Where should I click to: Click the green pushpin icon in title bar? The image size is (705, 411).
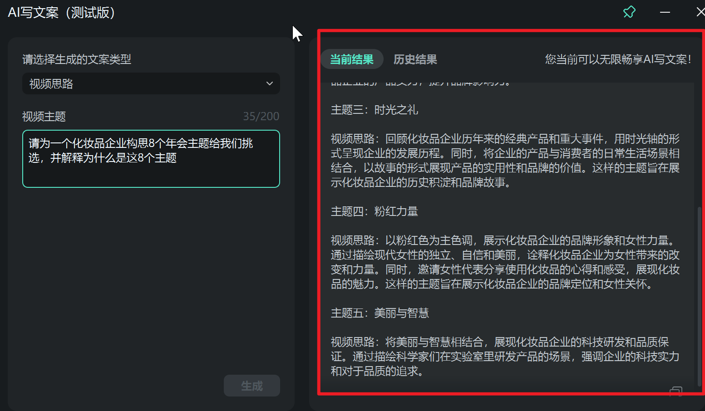629,12
